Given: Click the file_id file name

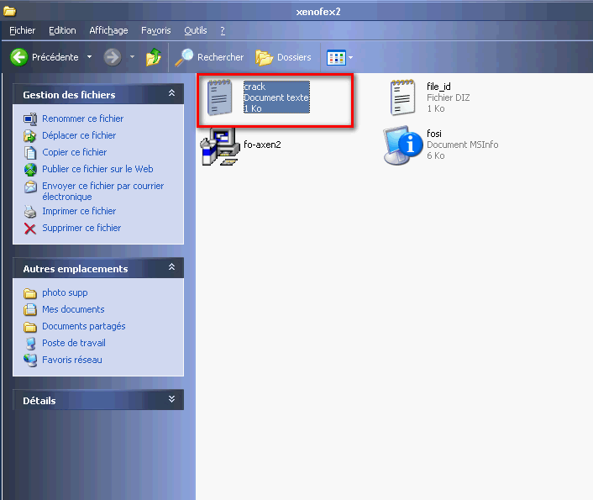Looking at the screenshot, I should click(438, 87).
